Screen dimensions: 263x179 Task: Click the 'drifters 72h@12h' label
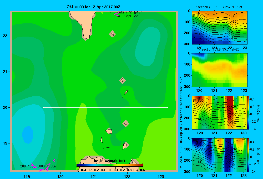[130, 12]
